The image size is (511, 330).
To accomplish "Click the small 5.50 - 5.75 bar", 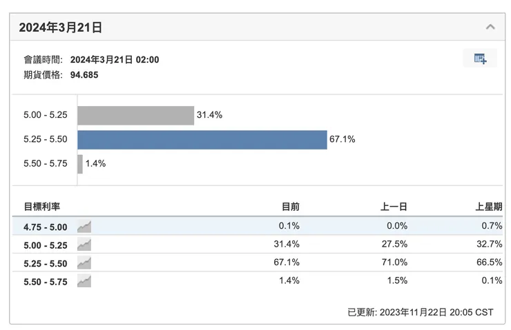I will (80, 164).
